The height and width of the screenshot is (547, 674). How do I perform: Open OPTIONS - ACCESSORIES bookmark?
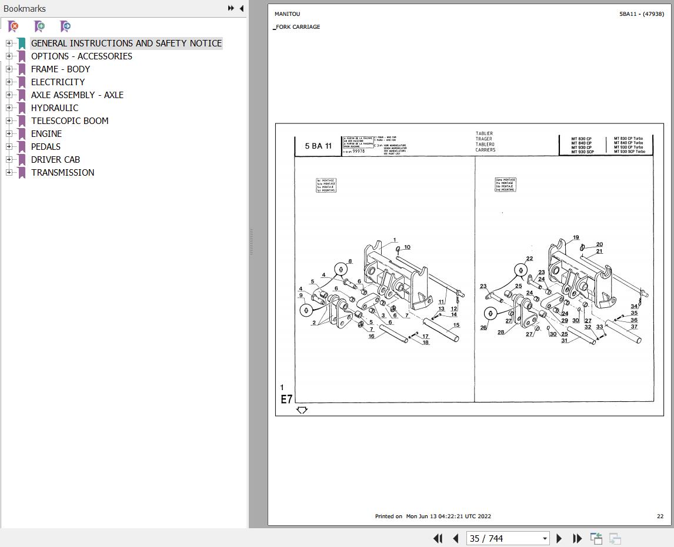pos(82,56)
